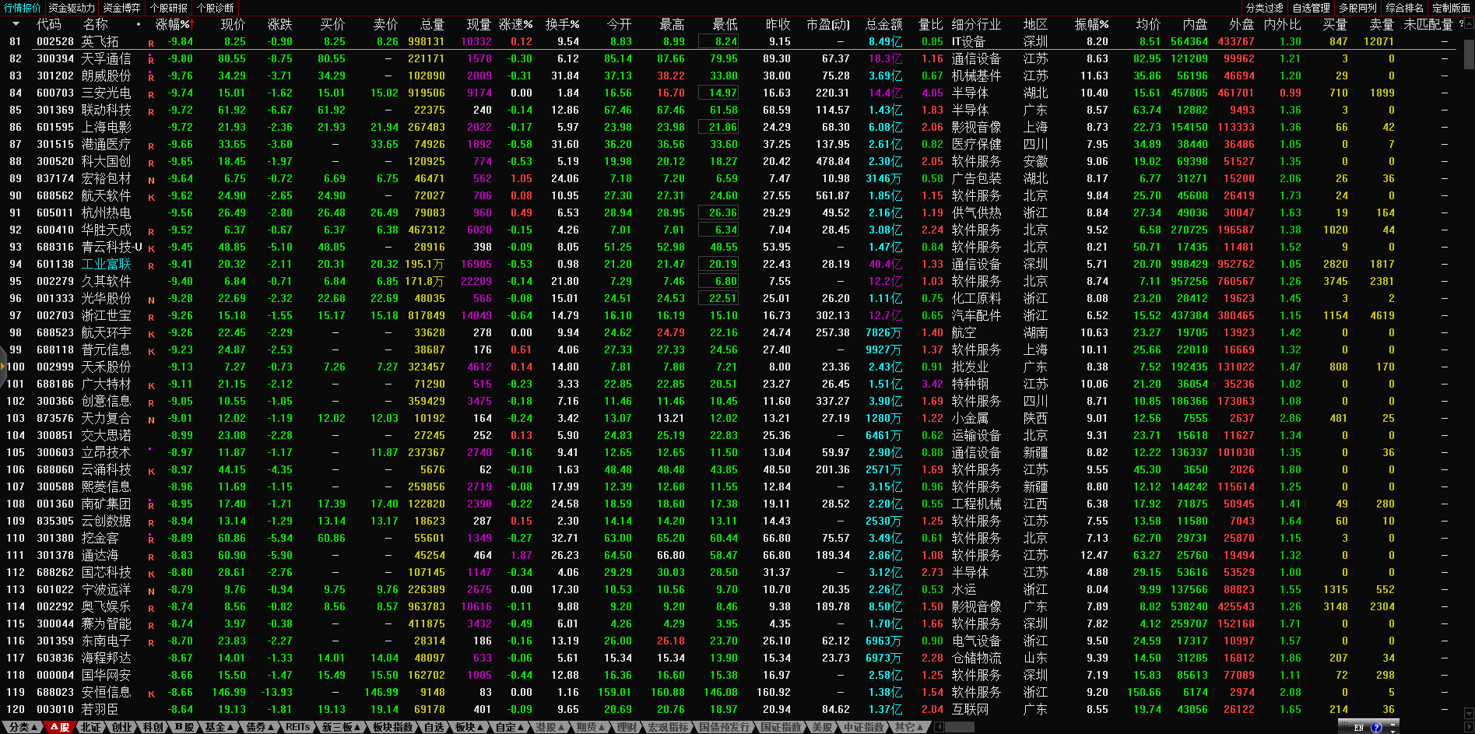The image size is (1475, 734).
Task: Click the 分类过滤 button
Action: click(x=1265, y=8)
